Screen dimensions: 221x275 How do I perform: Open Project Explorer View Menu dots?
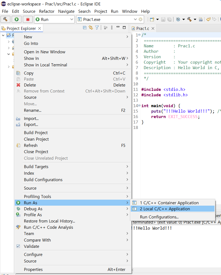pyautogui.click(x=112, y=27)
